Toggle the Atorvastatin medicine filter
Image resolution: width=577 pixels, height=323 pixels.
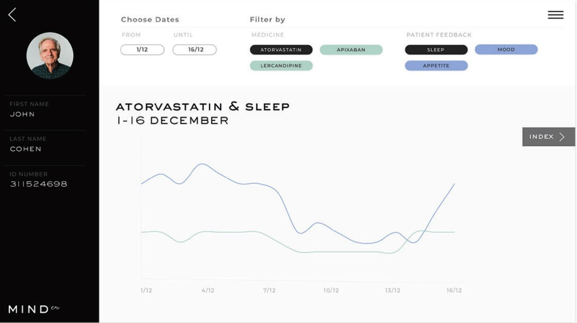(x=281, y=50)
